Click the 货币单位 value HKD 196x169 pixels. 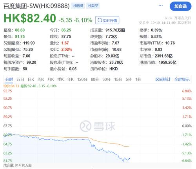114,69
